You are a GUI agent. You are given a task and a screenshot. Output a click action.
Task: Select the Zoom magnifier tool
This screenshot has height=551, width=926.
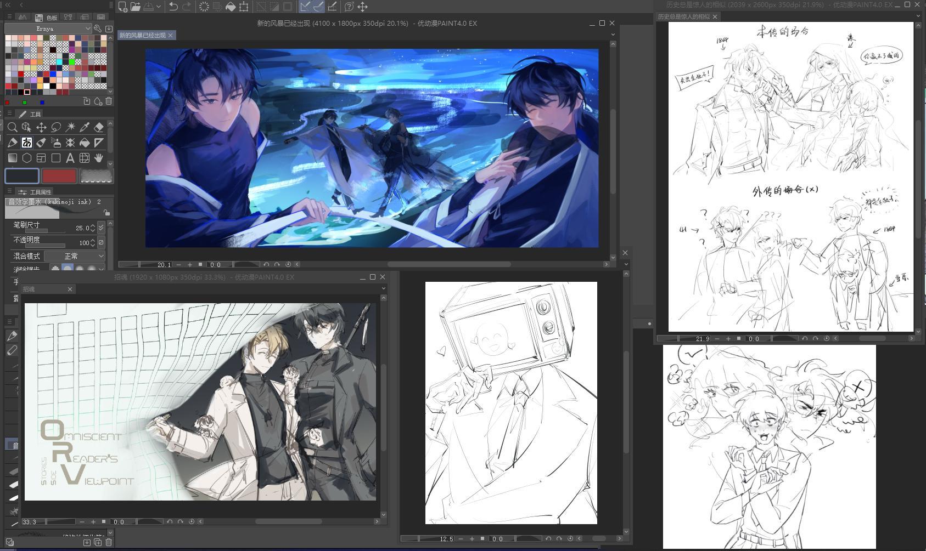point(12,127)
